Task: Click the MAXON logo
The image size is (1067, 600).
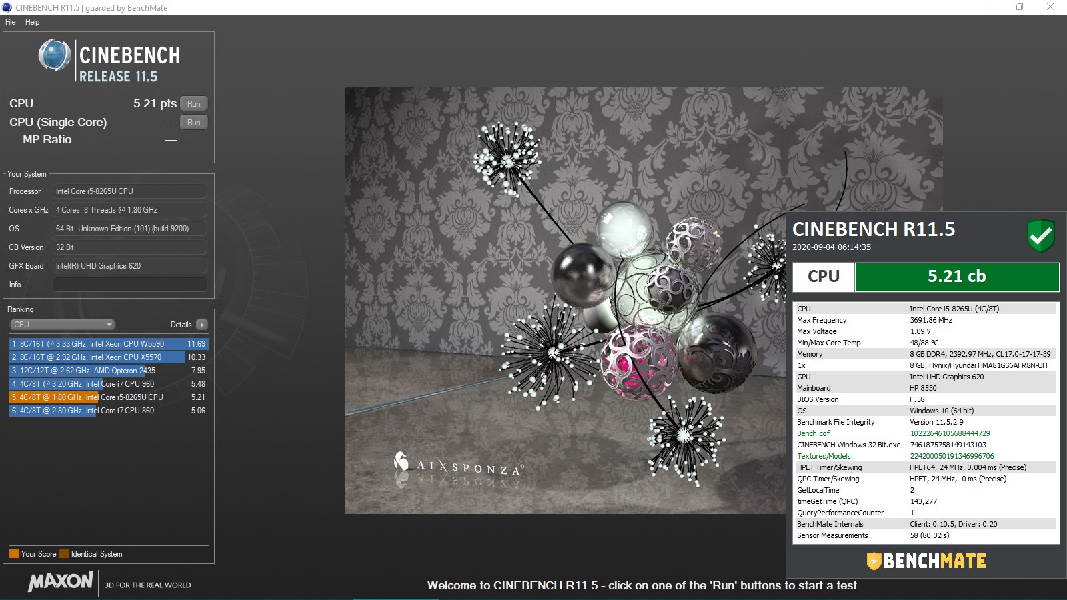Action: tap(61, 581)
